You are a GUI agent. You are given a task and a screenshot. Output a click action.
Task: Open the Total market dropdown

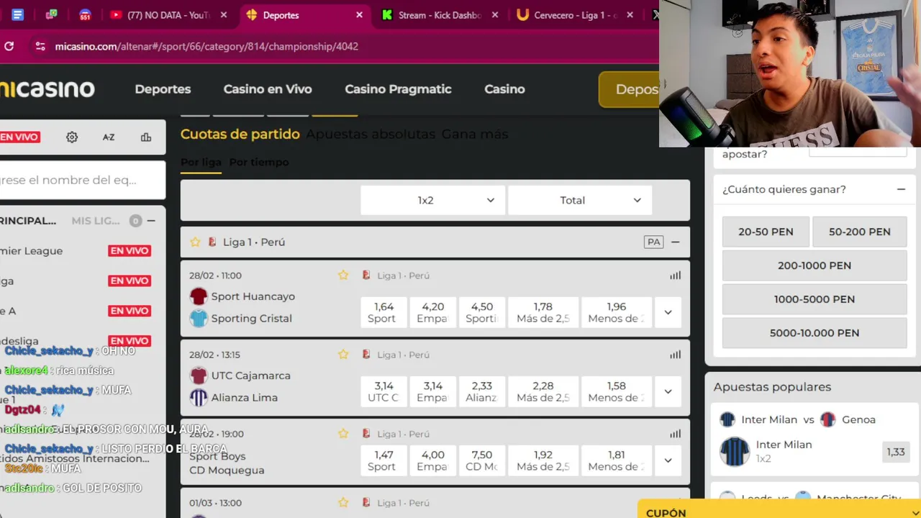coord(580,200)
